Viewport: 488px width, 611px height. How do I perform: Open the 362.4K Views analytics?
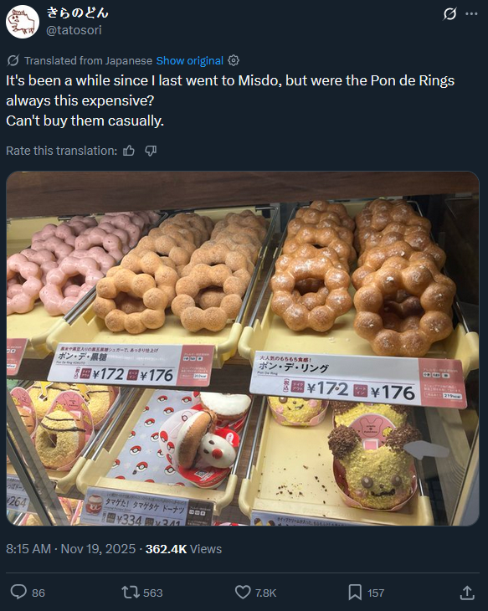(x=183, y=549)
